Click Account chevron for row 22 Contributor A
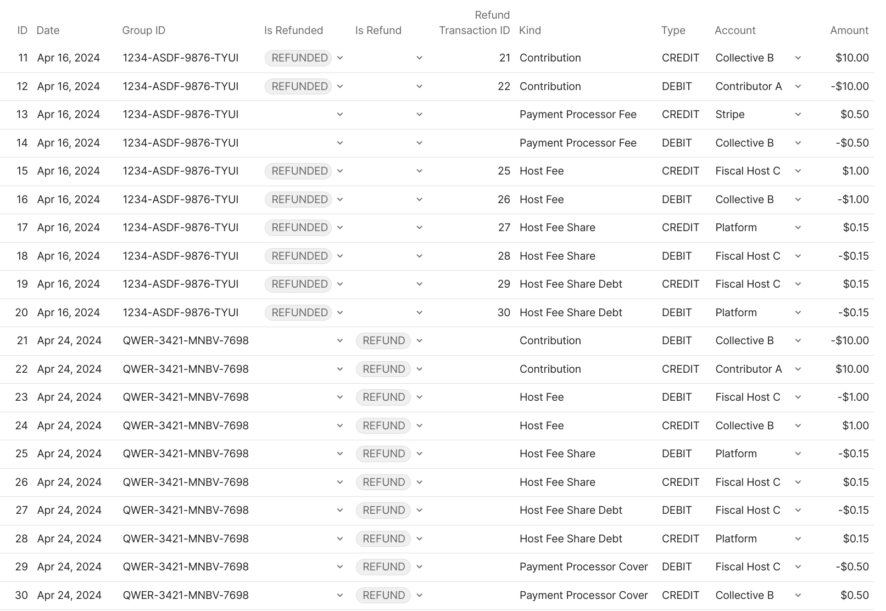The image size is (886, 611). click(x=798, y=369)
